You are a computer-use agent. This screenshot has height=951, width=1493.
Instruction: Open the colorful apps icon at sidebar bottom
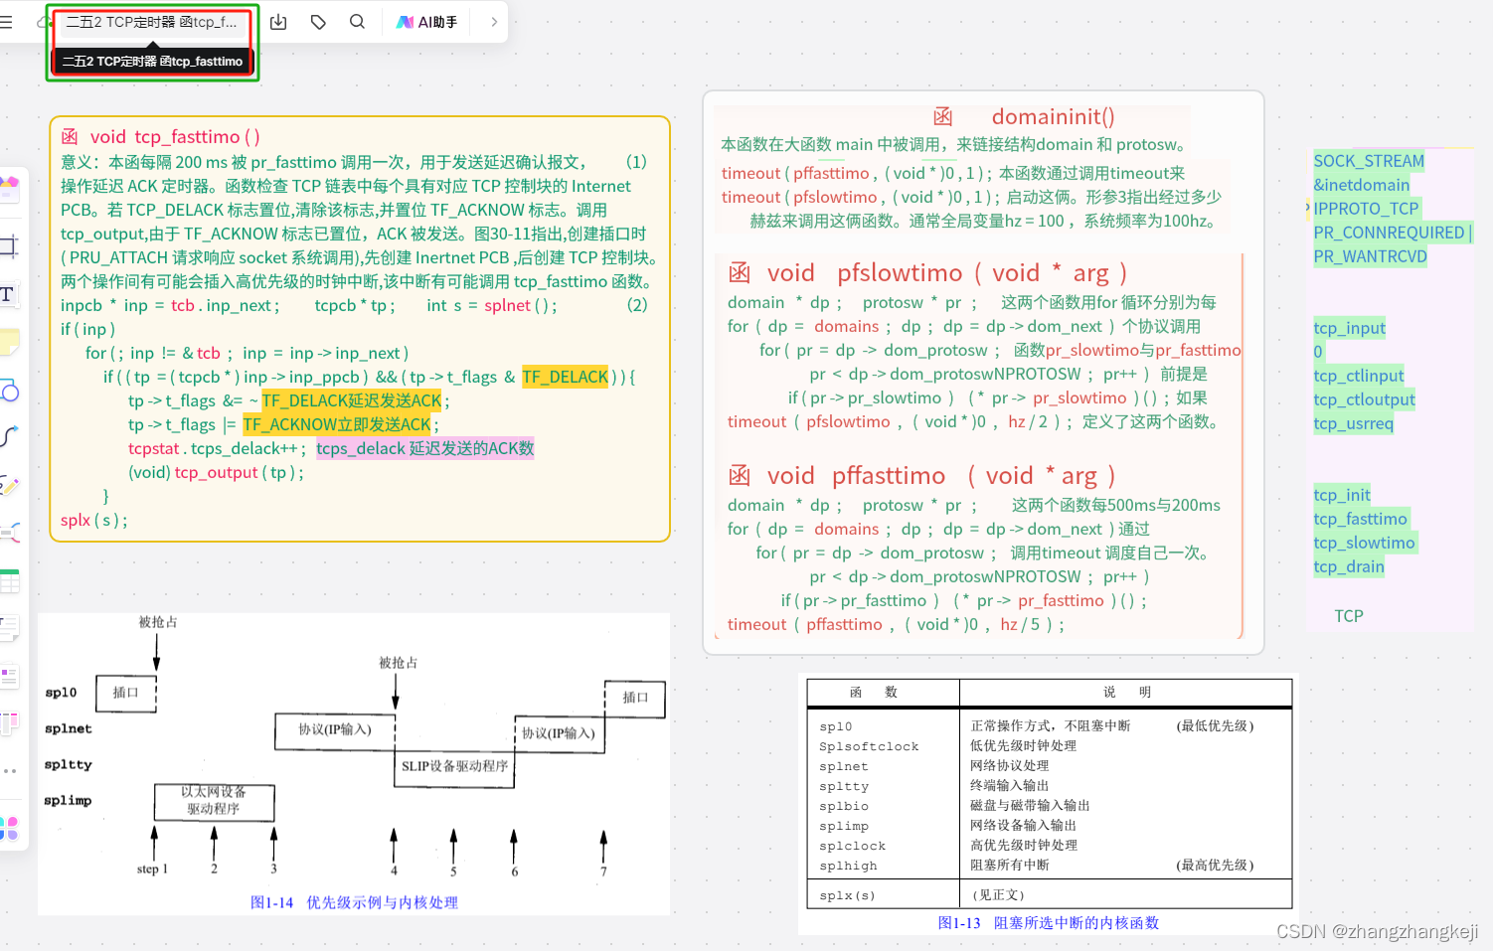[x=9, y=828]
